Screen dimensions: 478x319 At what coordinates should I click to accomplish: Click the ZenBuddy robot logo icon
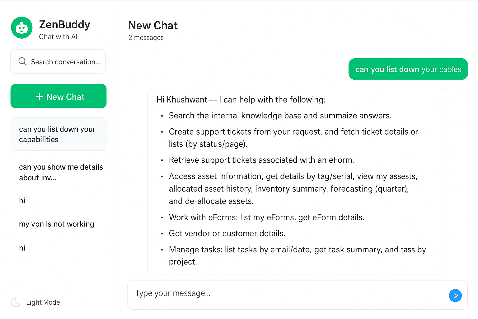(22, 28)
